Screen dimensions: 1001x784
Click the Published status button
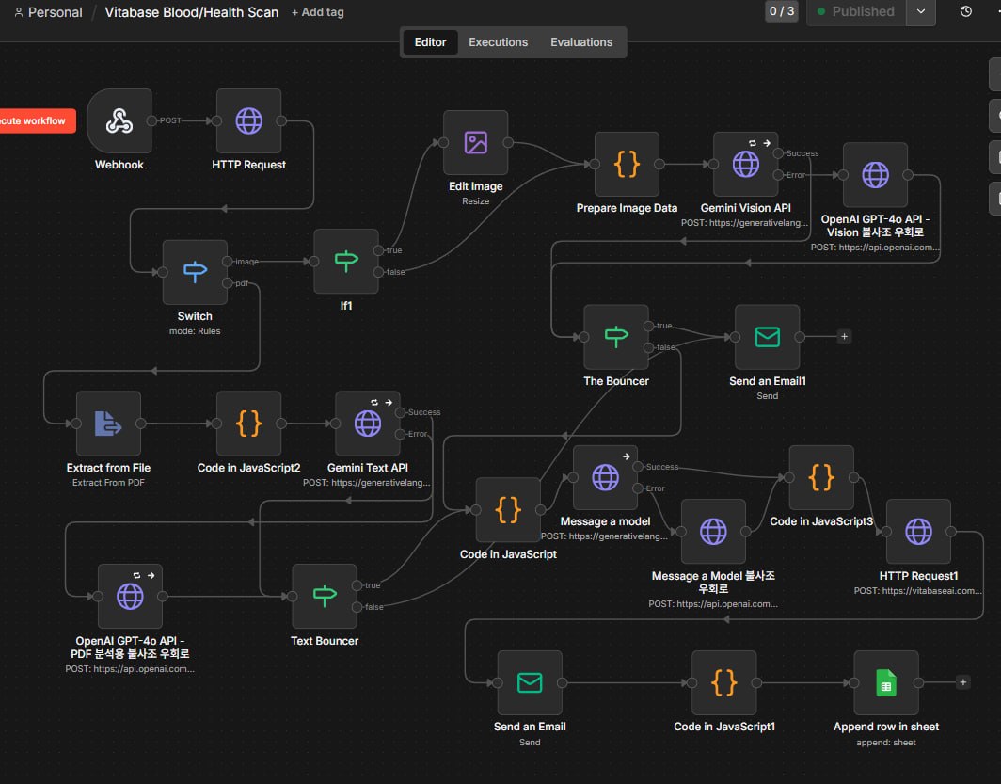pyautogui.click(x=856, y=11)
